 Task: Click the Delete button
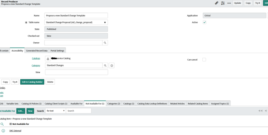click(50, 82)
